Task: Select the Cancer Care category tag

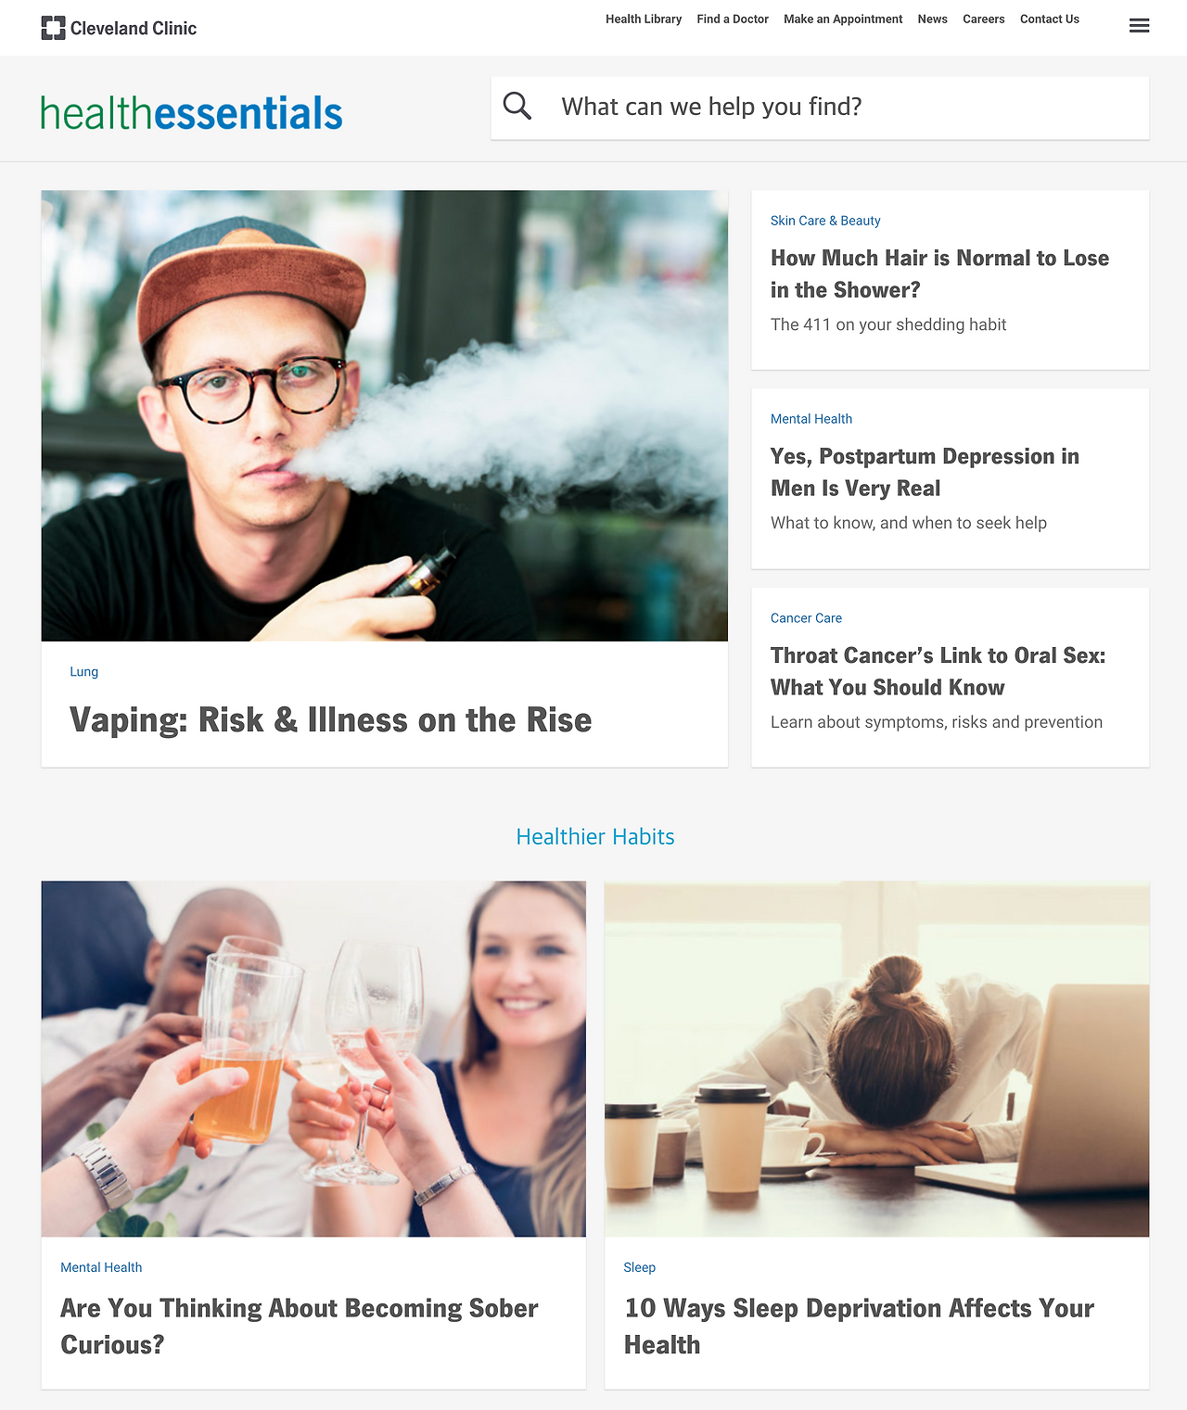Action: (x=806, y=618)
